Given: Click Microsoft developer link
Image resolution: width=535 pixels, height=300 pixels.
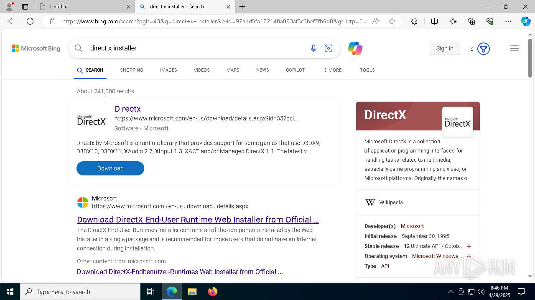Looking at the screenshot, I should pyautogui.click(x=412, y=226).
